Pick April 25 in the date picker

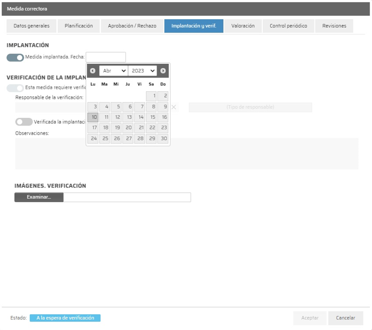(105, 138)
